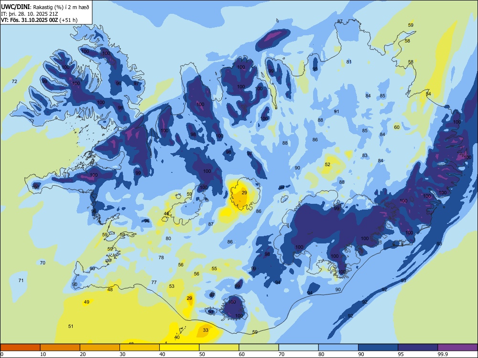Click the 'UWC/DINI' title text
The image size is (478, 358).
pyautogui.click(x=15, y=7)
